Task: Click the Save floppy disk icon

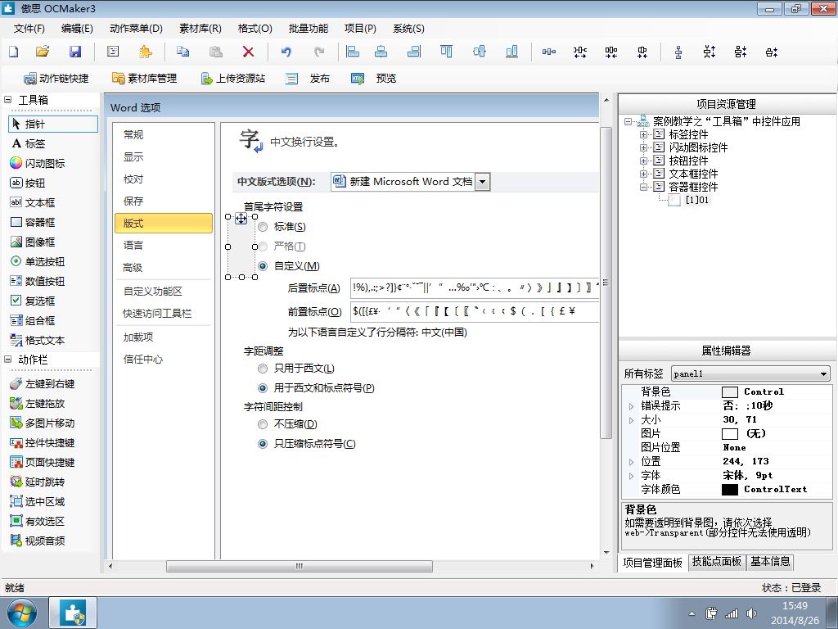Action: coord(75,52)
